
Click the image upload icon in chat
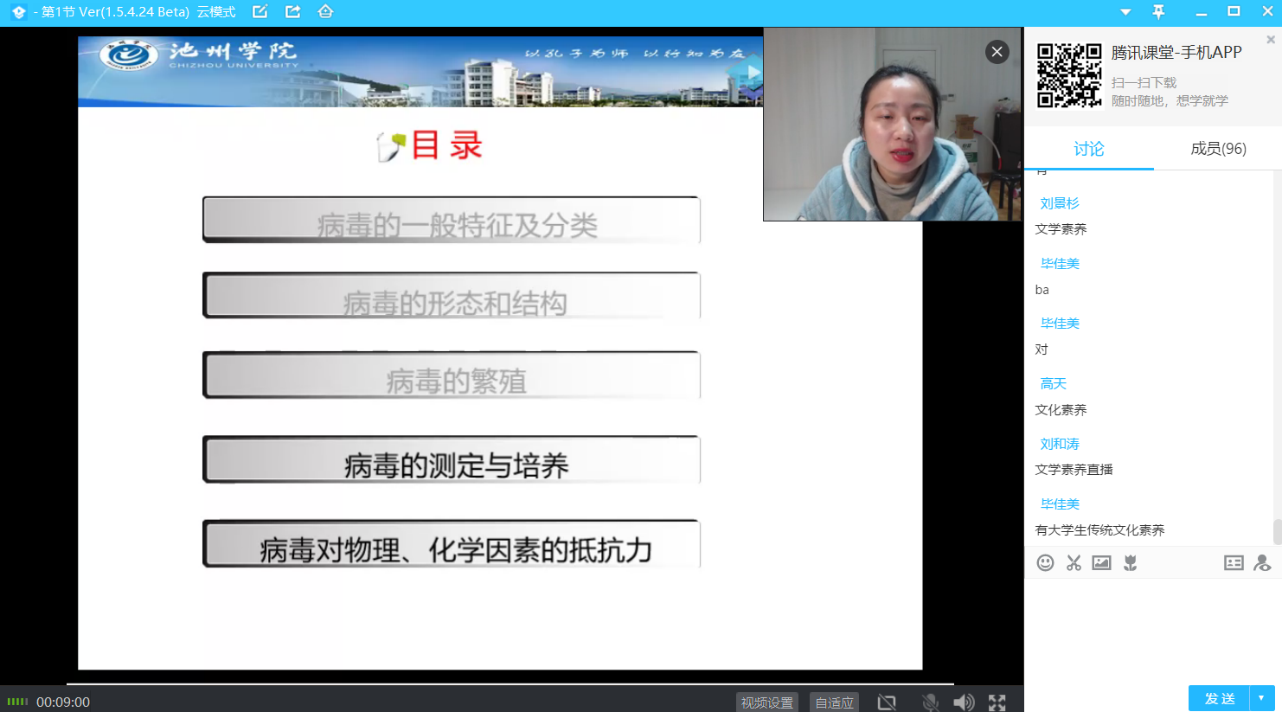click(x=1101, y=563)
